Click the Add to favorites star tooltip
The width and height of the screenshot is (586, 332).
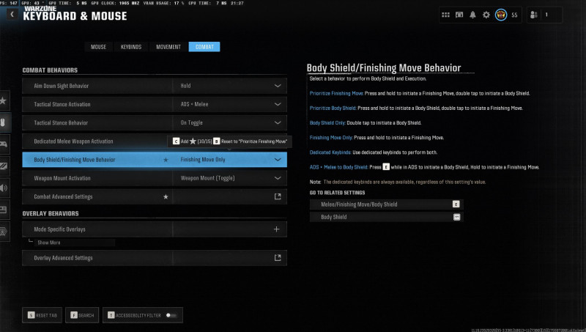(192, 141)
